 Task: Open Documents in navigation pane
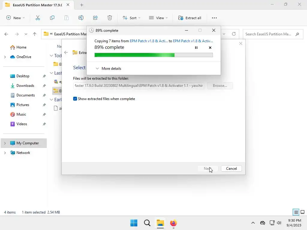(x=25, y=95)
